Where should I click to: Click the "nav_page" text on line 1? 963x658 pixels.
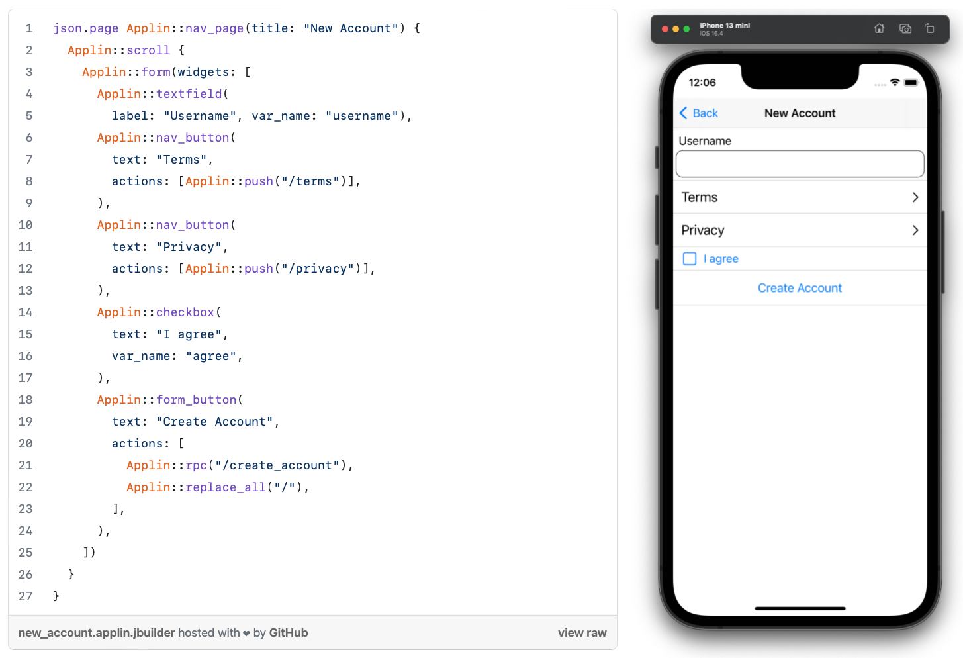tap(214, 28)
